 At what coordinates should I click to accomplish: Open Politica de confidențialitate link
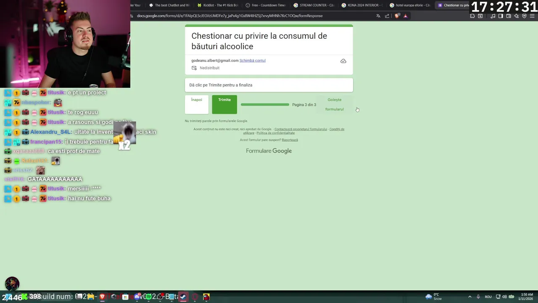(276, 133)
